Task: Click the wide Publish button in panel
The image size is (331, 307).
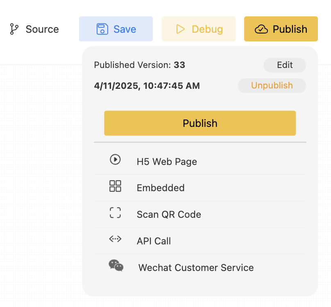Action: pyautogui.click(x=200, y=123)
